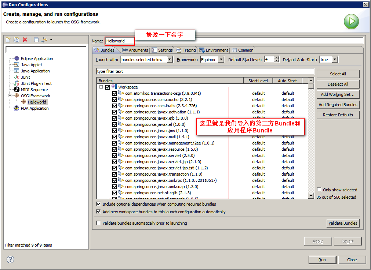
Task: Click the Workspace bundle group icon
Action: point(113,86)
